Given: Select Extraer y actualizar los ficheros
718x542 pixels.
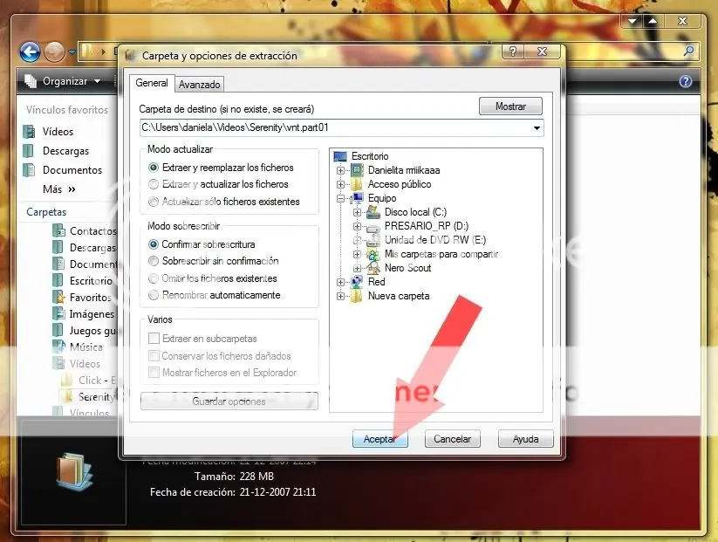Looking at the screenshot, I should pos(218,184).
